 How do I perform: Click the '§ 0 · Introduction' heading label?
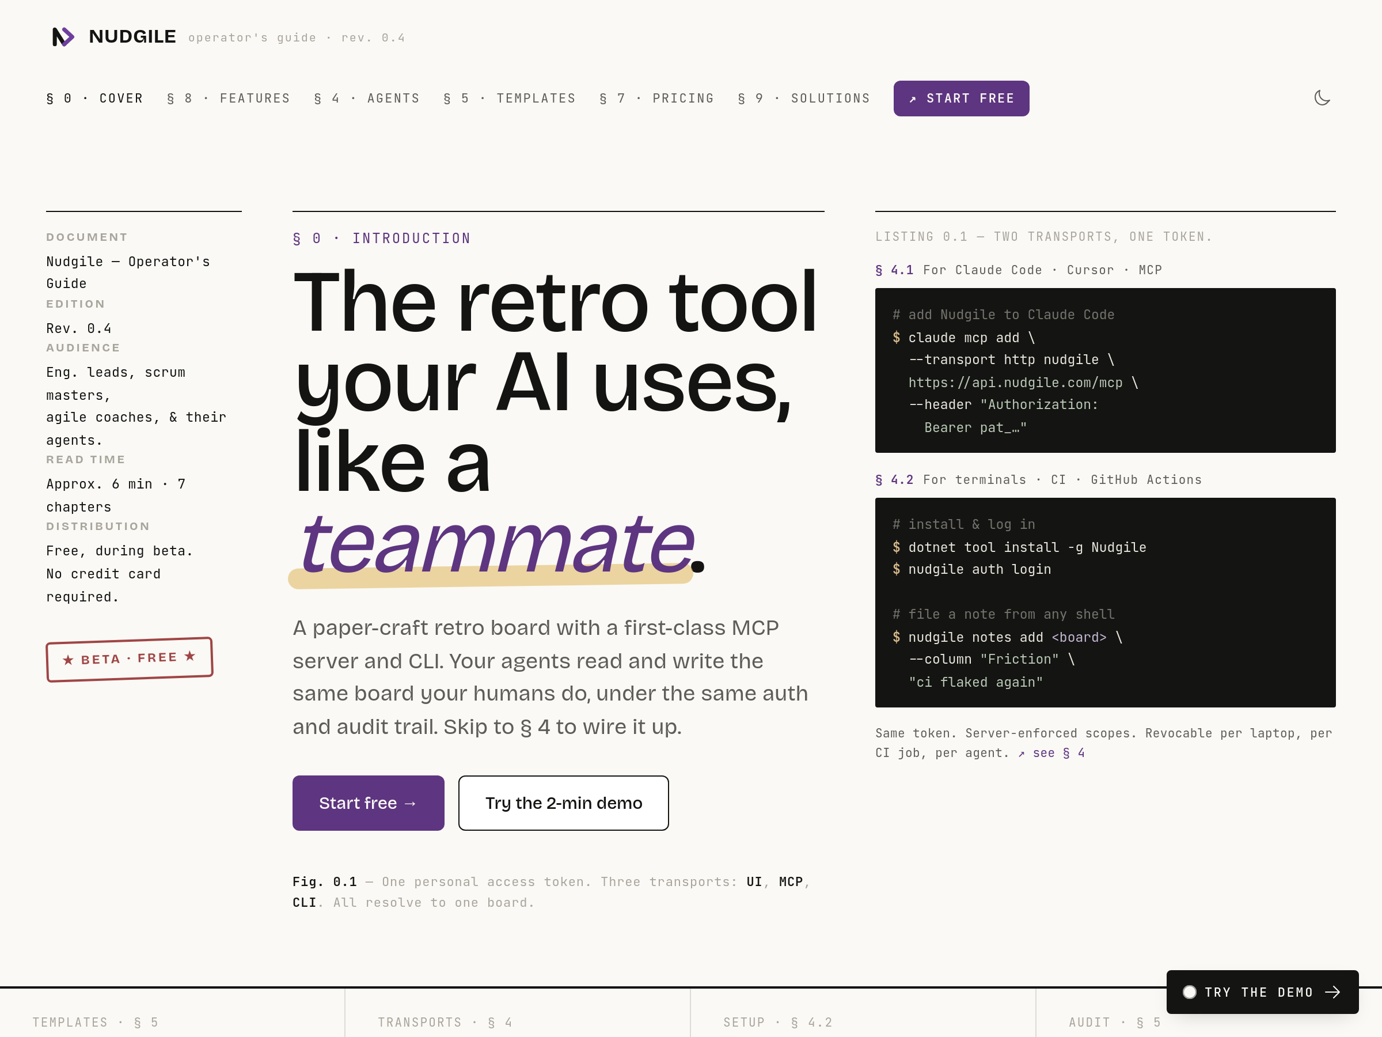382,239
